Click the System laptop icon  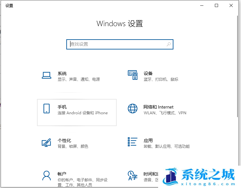pyautogui.click(x=47, y=75)
